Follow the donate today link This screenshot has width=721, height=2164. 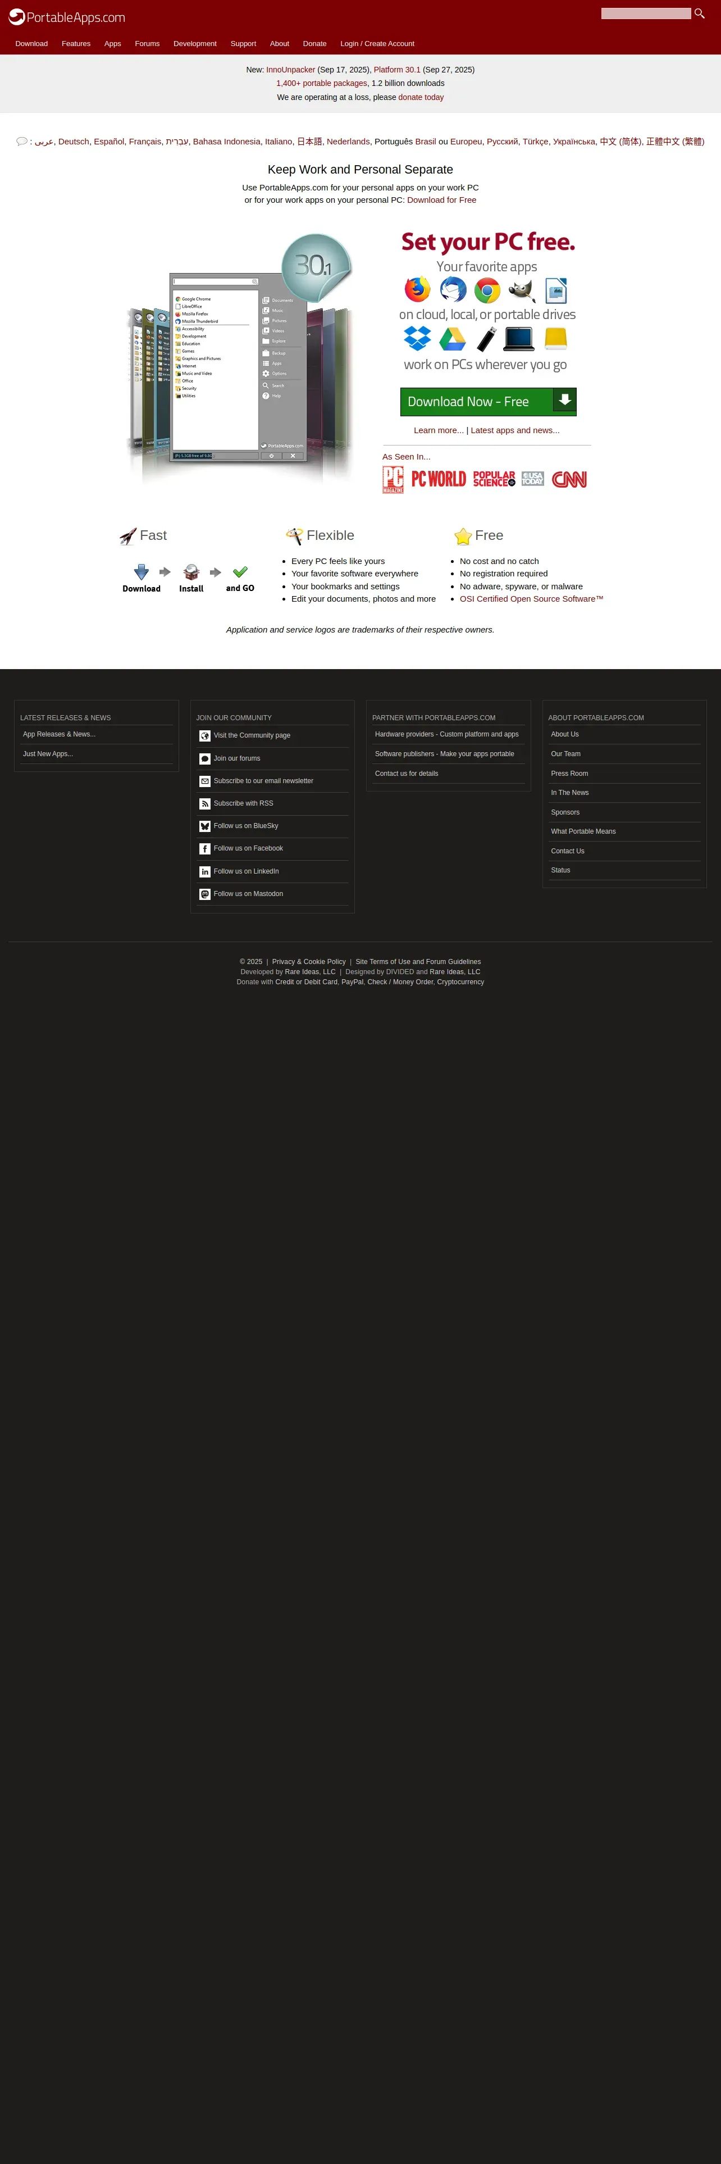point(421,97)
